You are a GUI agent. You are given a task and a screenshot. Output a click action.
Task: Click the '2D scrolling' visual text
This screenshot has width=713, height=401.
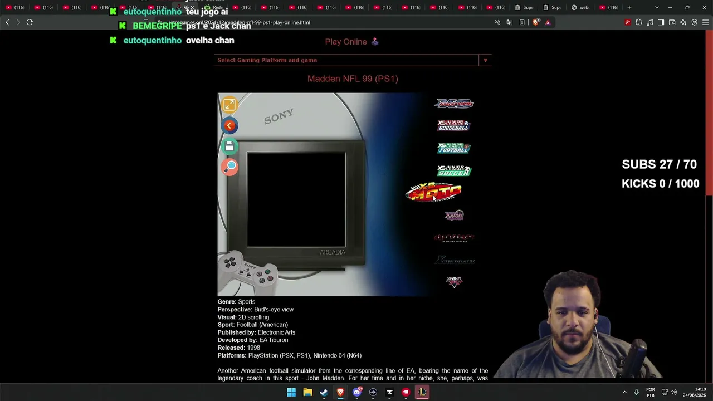[x=253, y=317]
